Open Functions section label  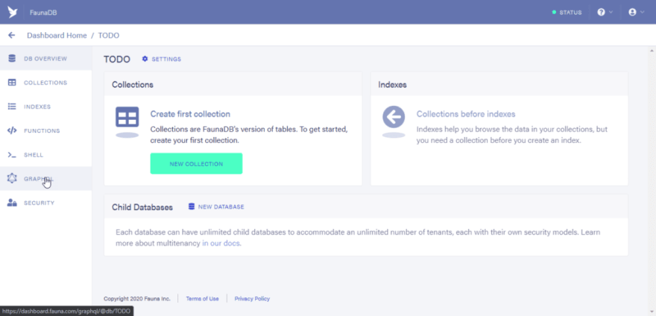(42, 130)
